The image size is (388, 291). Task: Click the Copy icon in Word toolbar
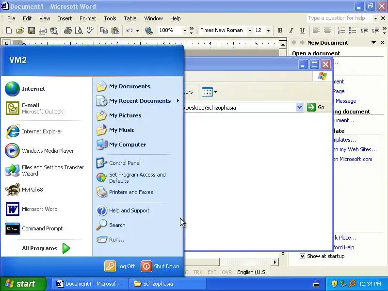(104, 31)
